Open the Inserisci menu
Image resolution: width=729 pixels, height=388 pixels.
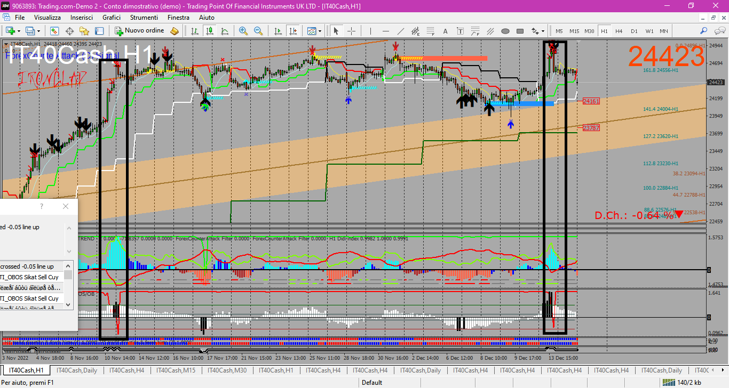click(82, 18)
